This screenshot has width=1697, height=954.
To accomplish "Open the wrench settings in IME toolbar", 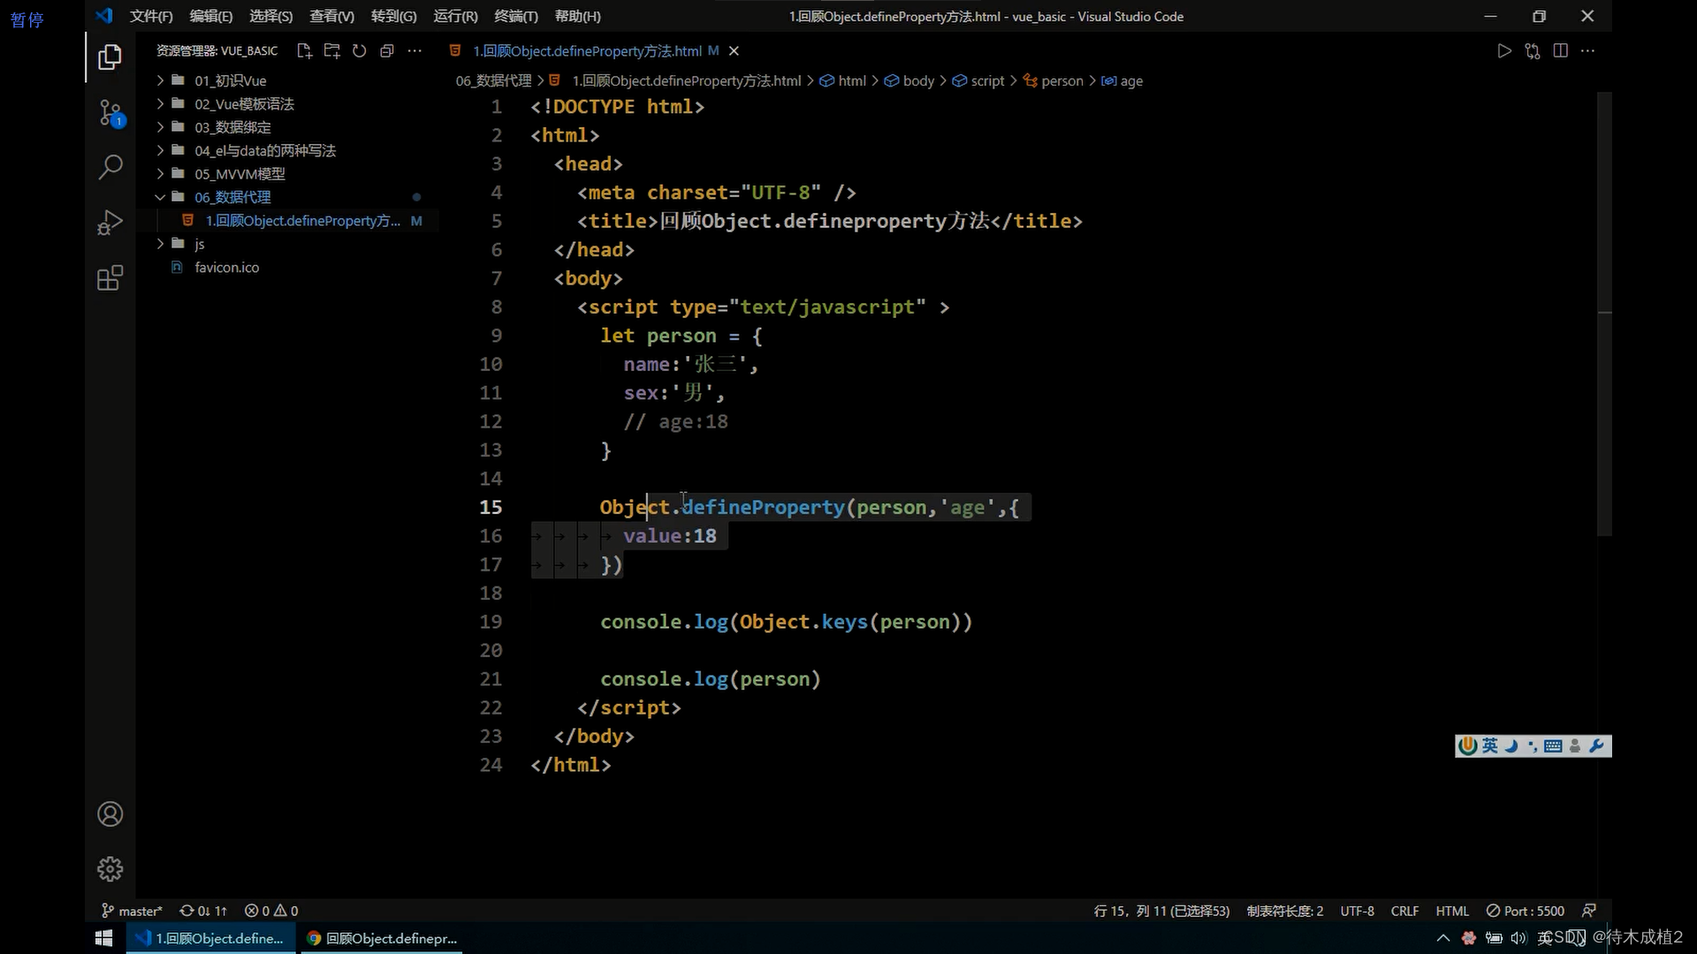I will pyautogui.click(x=1596, y=746).
